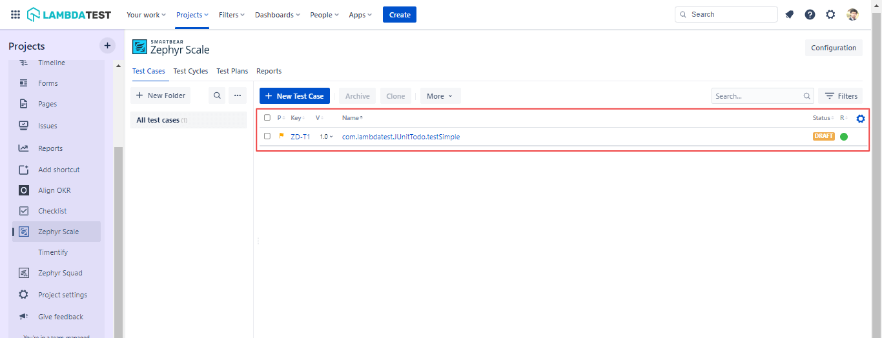Click the green result circle for ZD-T1
The width and height of the screenshot is (882, 338).
coord(844,137)
